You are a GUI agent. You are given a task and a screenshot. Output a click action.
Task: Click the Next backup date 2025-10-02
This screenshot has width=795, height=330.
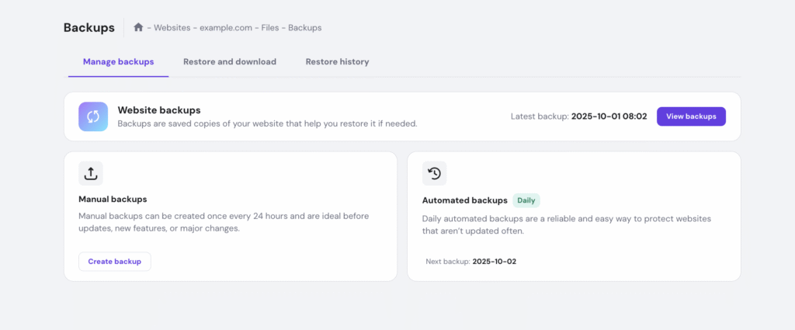pyautogui.click(x=494, y=262)
